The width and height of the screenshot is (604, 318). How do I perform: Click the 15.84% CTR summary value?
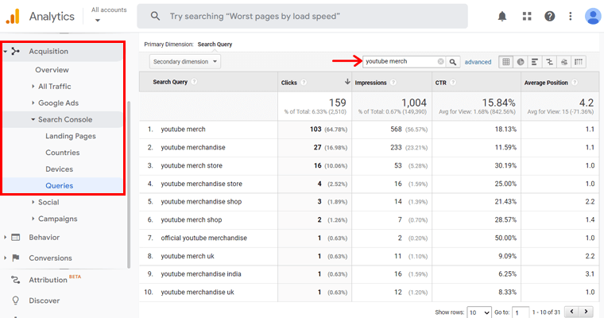coord(498,103)
